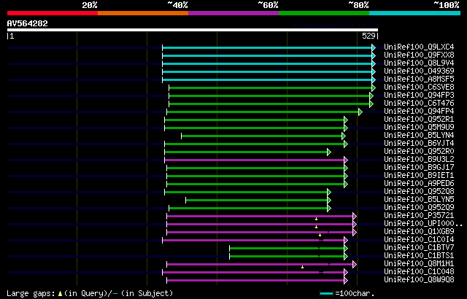The image size is (467, 299).
Task: Select the UniRef100_C1BTS1 label
Action: click(x=419, y=255)
